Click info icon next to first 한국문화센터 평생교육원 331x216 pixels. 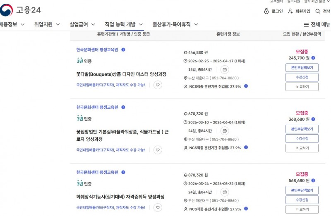[123, 50]
